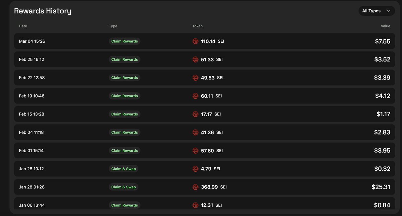The width and height of the screenshot is (402, 216).
Task: Select the Feb 01 15:14 date
Action: pyautogui.click(x=31, y=151)
